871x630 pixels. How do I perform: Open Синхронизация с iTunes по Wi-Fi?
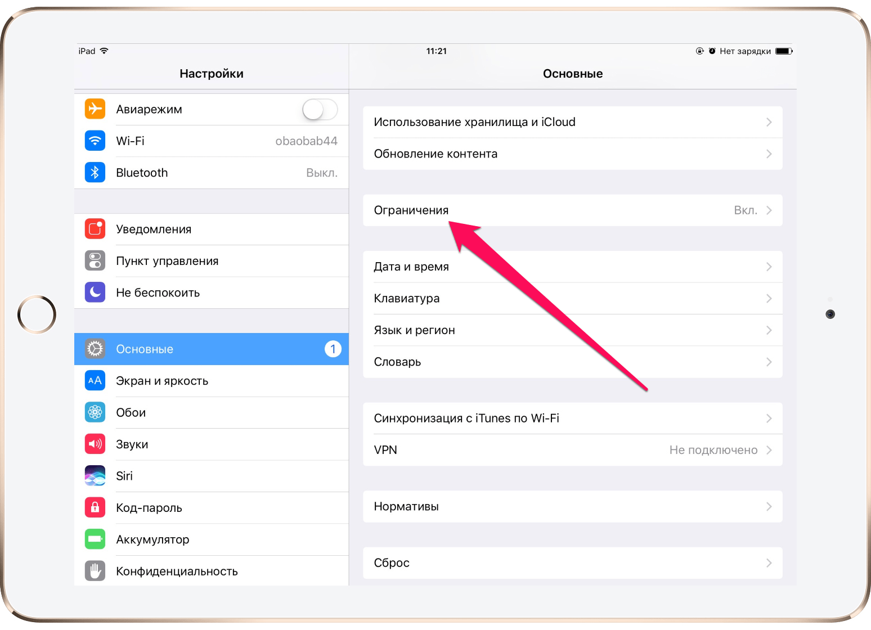[x=573, y=418]
